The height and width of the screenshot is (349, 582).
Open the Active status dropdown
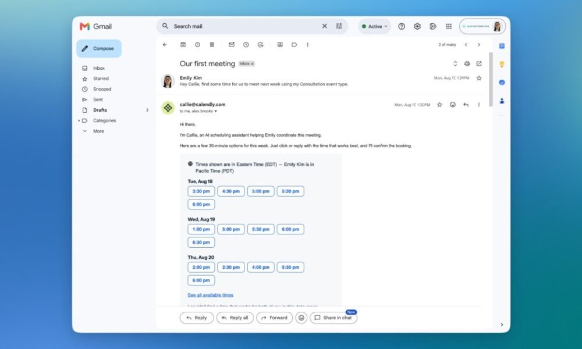[374, 26]
